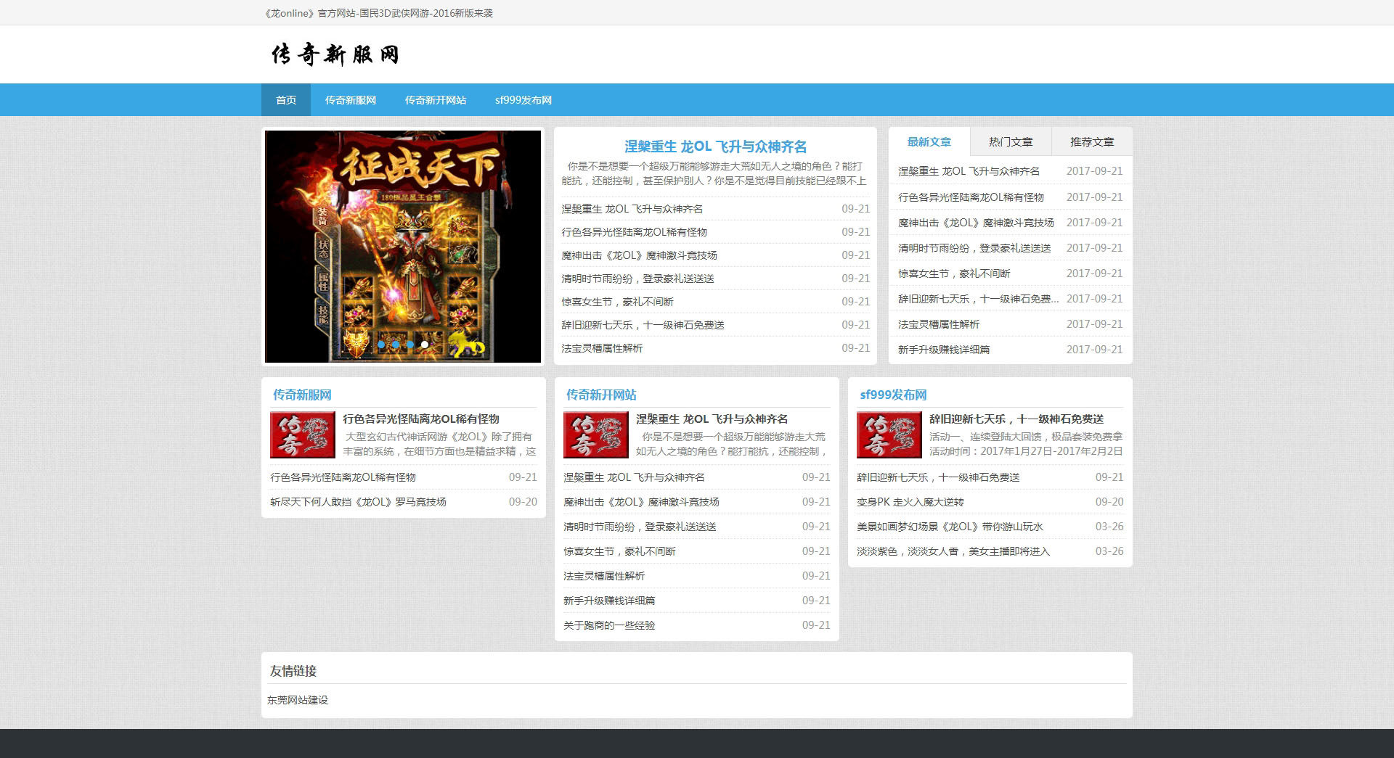Select the first slideshow indicator dot
The width and height of the screenshot is (1394, 758).
[381, 345]
